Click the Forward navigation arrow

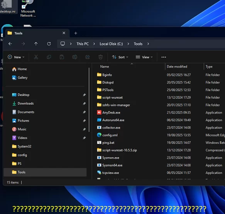coord(23,44)
